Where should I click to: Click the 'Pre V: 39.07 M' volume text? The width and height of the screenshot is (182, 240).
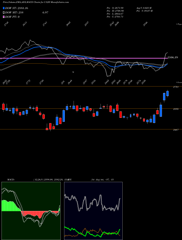[145, 11]
